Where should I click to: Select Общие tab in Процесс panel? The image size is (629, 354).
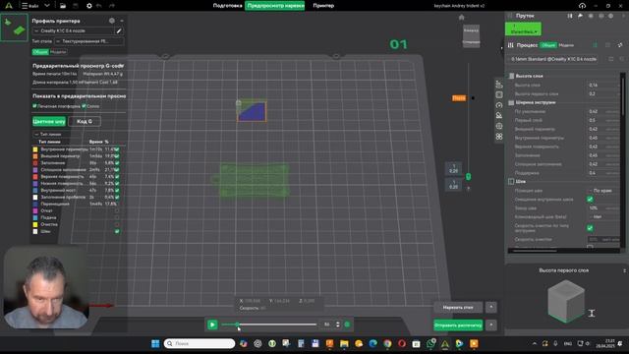(x=548, y=45)
